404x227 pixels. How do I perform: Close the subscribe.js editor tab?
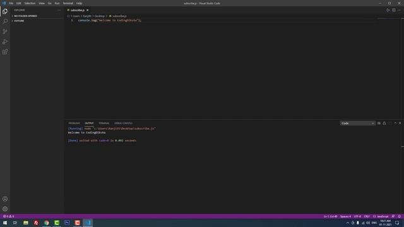[88, 10]
